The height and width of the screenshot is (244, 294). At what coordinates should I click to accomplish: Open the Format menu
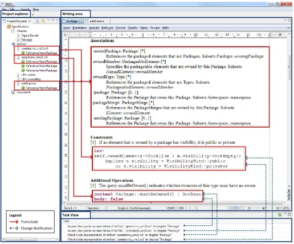click(x=120, y=28)
